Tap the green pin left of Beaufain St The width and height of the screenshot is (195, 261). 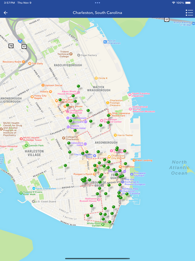65,166
